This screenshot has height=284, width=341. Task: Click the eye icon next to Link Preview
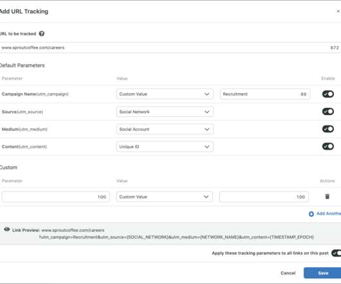[x=6, y=229]
